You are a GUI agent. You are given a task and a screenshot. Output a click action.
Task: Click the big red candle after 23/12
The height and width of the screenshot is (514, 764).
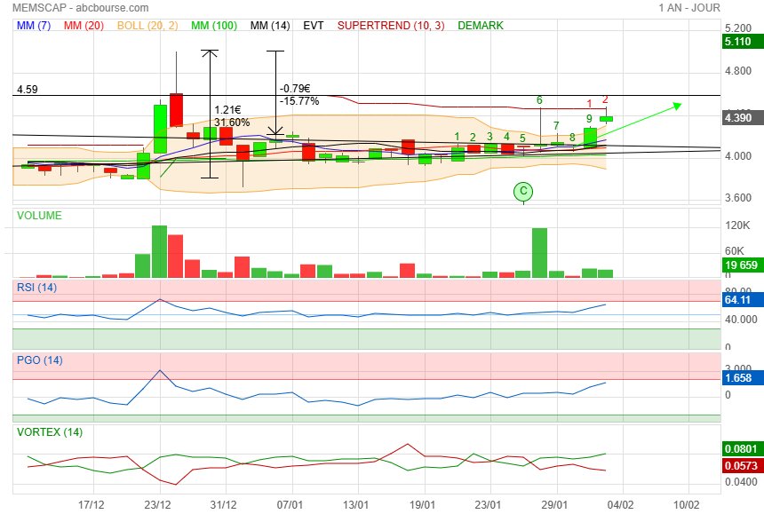click(x=176, y=110)
